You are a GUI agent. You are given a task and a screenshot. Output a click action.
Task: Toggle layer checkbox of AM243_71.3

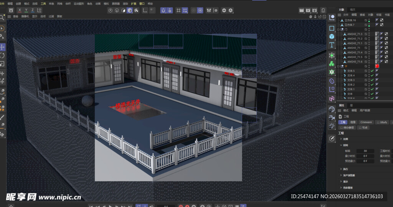click(x=366, y=34)
